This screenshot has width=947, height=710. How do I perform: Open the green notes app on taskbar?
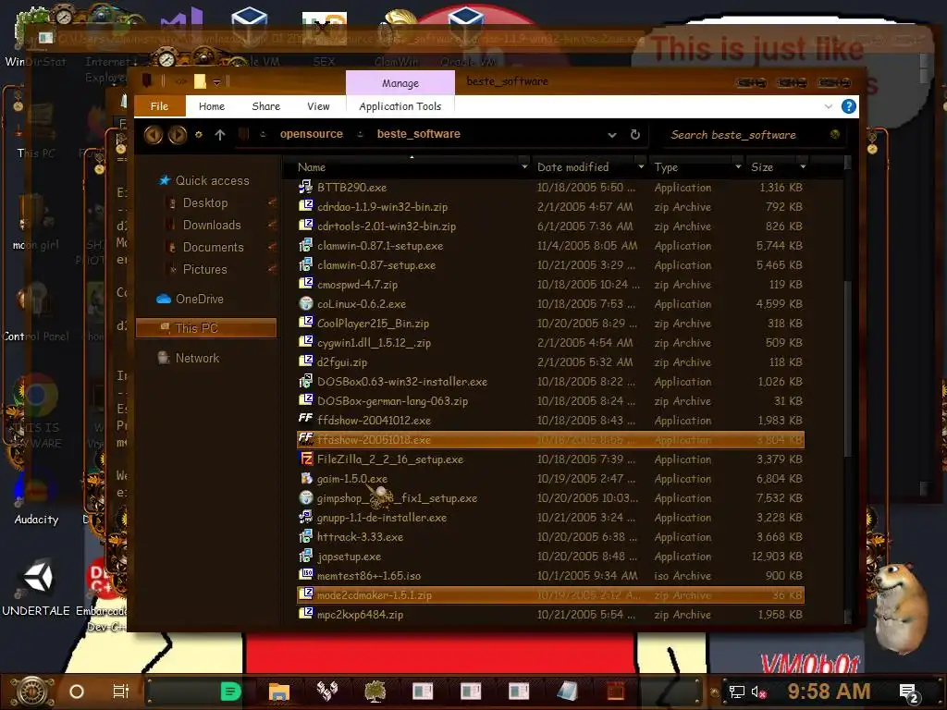tap(230, 691)
